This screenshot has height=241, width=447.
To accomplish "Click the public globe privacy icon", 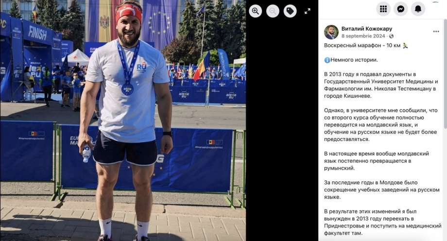I will click(391, 36).
